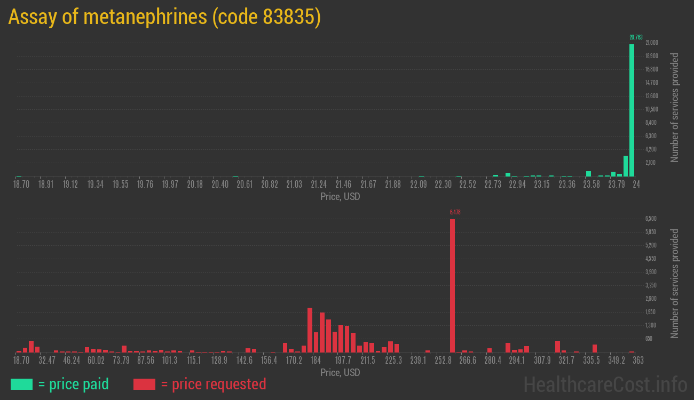The width and height of the screenshot is (694, 400).
Task: Click the 'Price, USD' label of the top chart
Action: 340,197
